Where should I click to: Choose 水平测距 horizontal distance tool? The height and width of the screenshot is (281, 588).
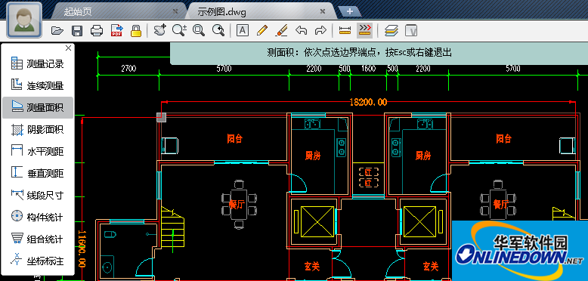pos(38,151)
